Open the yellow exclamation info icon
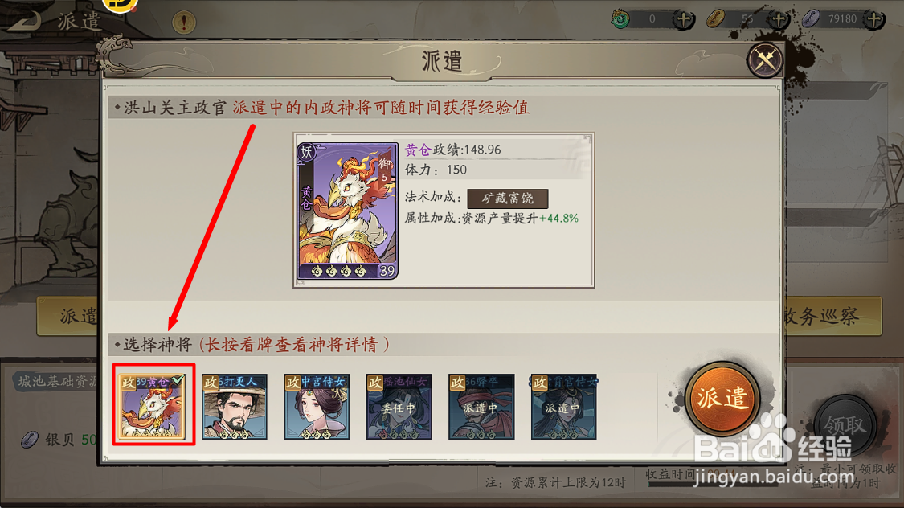This screenshot has width=904, height=508. pyautogui.click(x=185, y=23)
